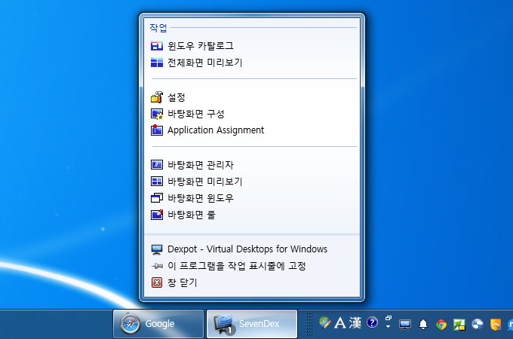This screenshot has width=513, height=339.
Task: Switch to the Google Safari taskbar button
Action: (158, 324)
